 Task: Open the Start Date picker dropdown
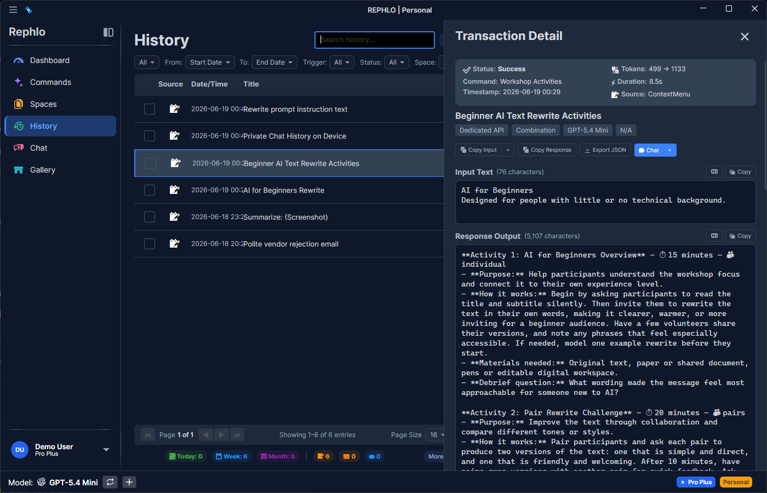tap(210, 62)
